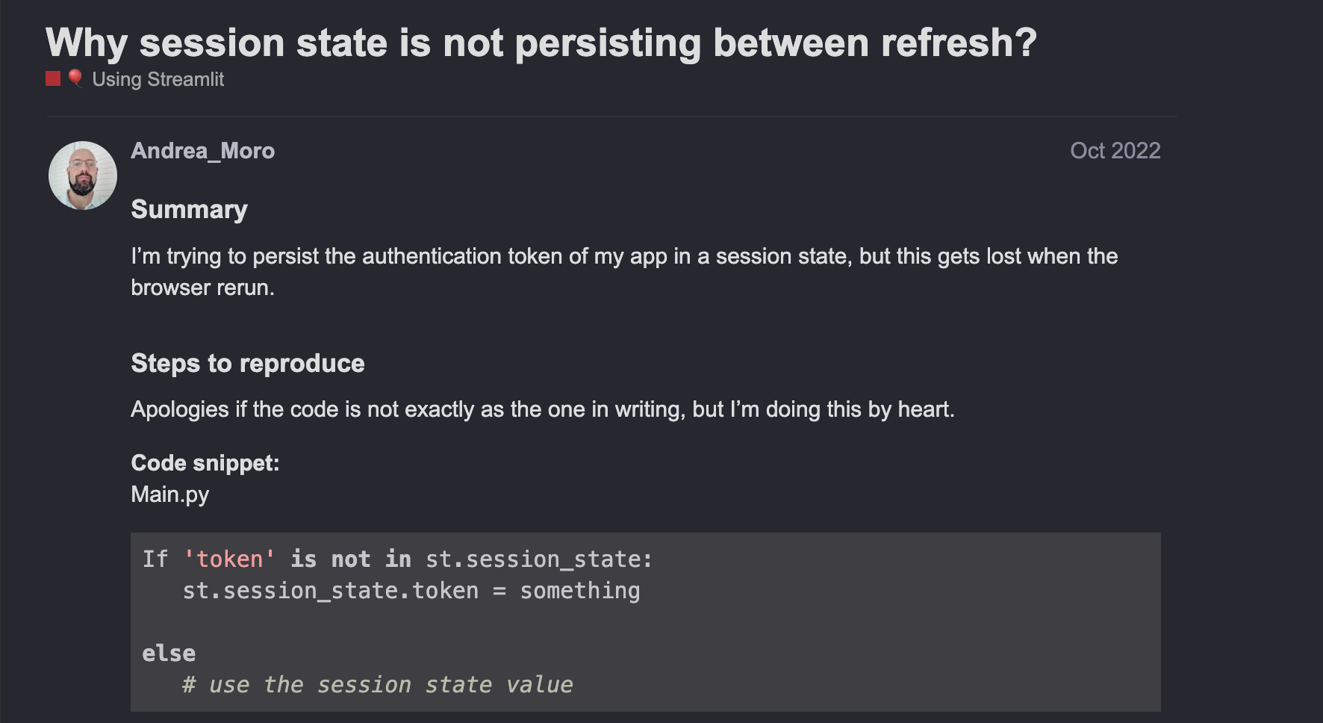
Task: Click the Summary heading
Action: (189, 210)
